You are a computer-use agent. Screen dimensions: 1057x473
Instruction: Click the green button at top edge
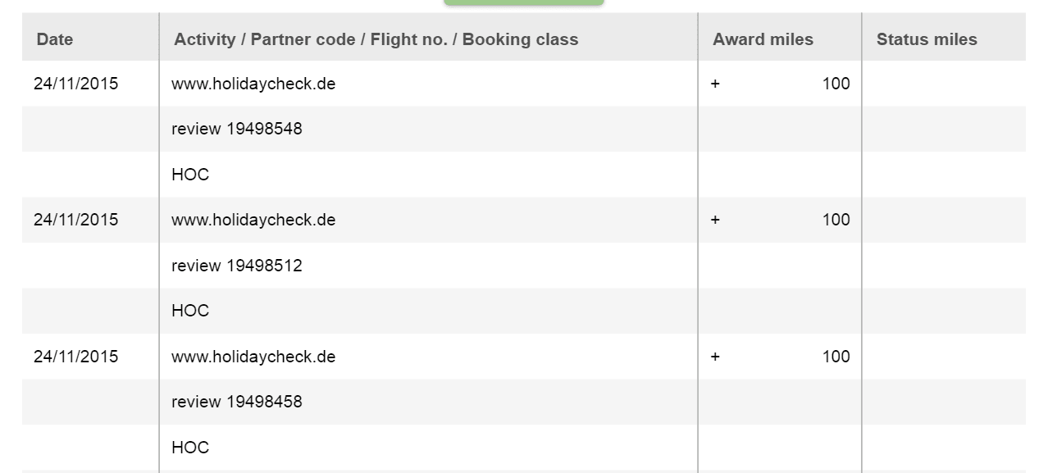pos(524,2)
